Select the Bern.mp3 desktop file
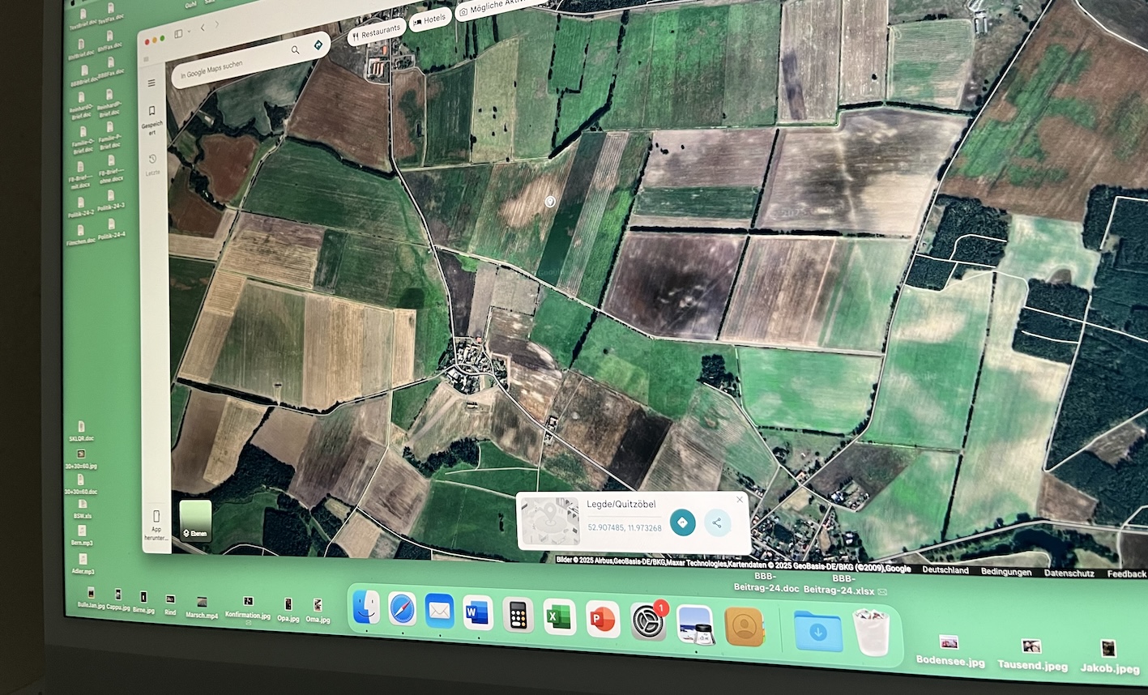Image resolution: width=1148 pixels, height=695 pixels. [x=82, y=535]
